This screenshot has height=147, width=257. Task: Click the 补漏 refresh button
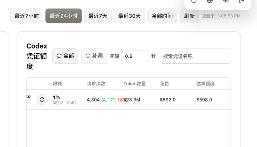coord(94,56)
